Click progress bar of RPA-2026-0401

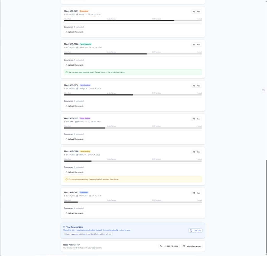[x=133, y=202]
